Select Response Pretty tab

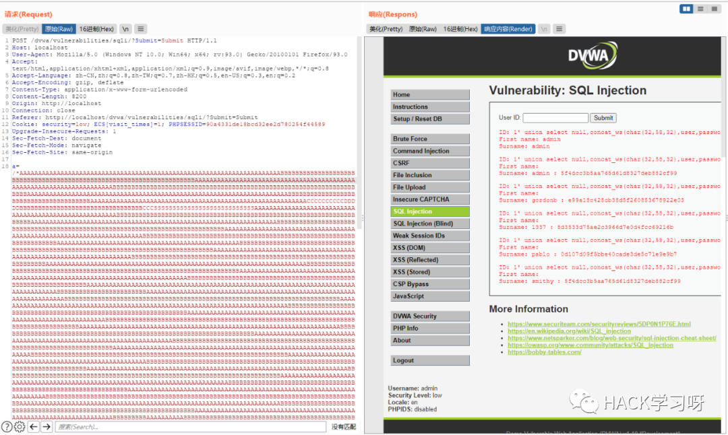[x=386, y=29]
